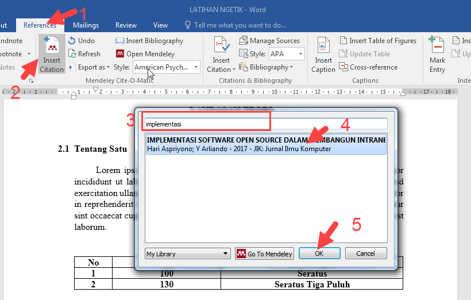Open the Review tab
471x300 pixels.
pos(126,25)
